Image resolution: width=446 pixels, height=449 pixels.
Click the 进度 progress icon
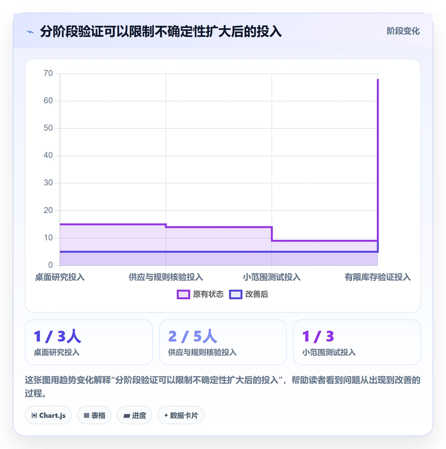126,416
